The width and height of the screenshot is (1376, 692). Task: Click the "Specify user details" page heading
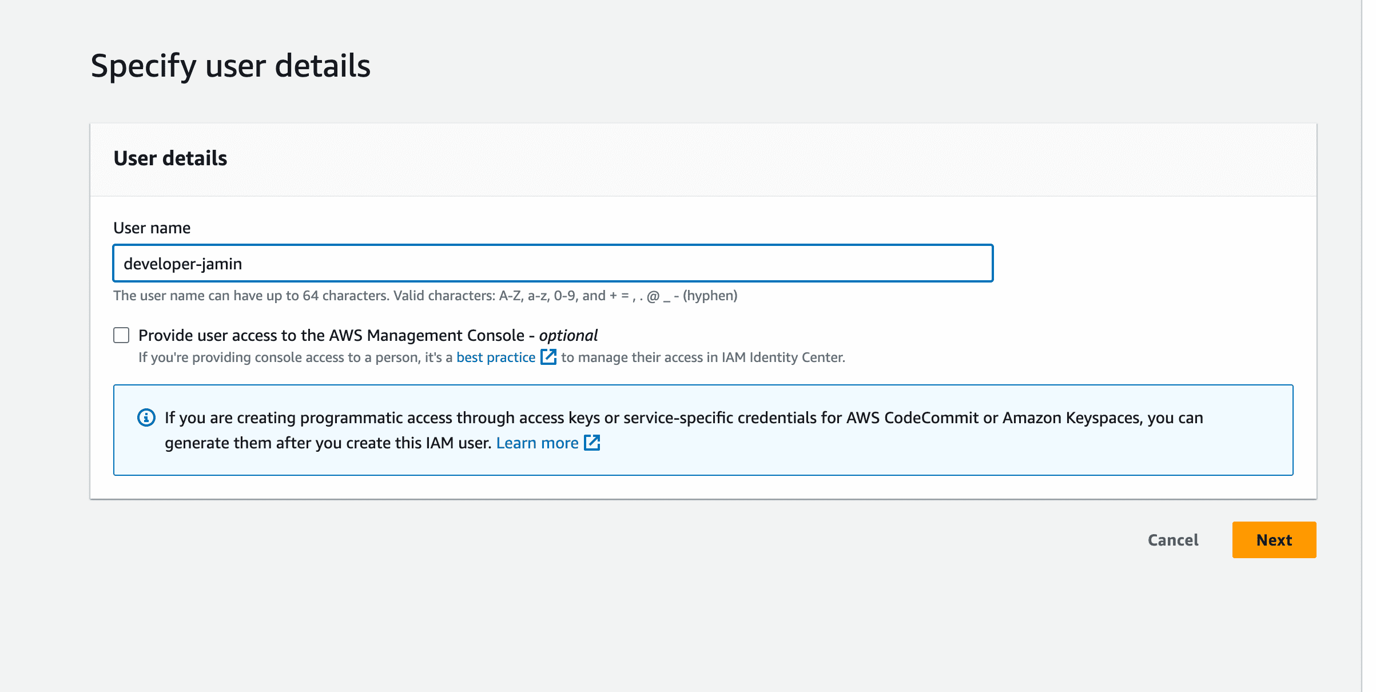[x=231, y=65]
